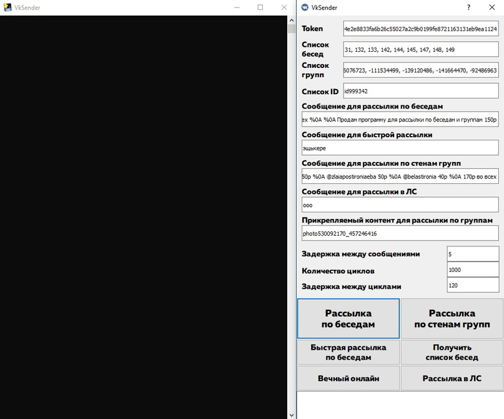Click the VkSender title of the console window
This screenshot has height=419, width=504.
(27, 7)
